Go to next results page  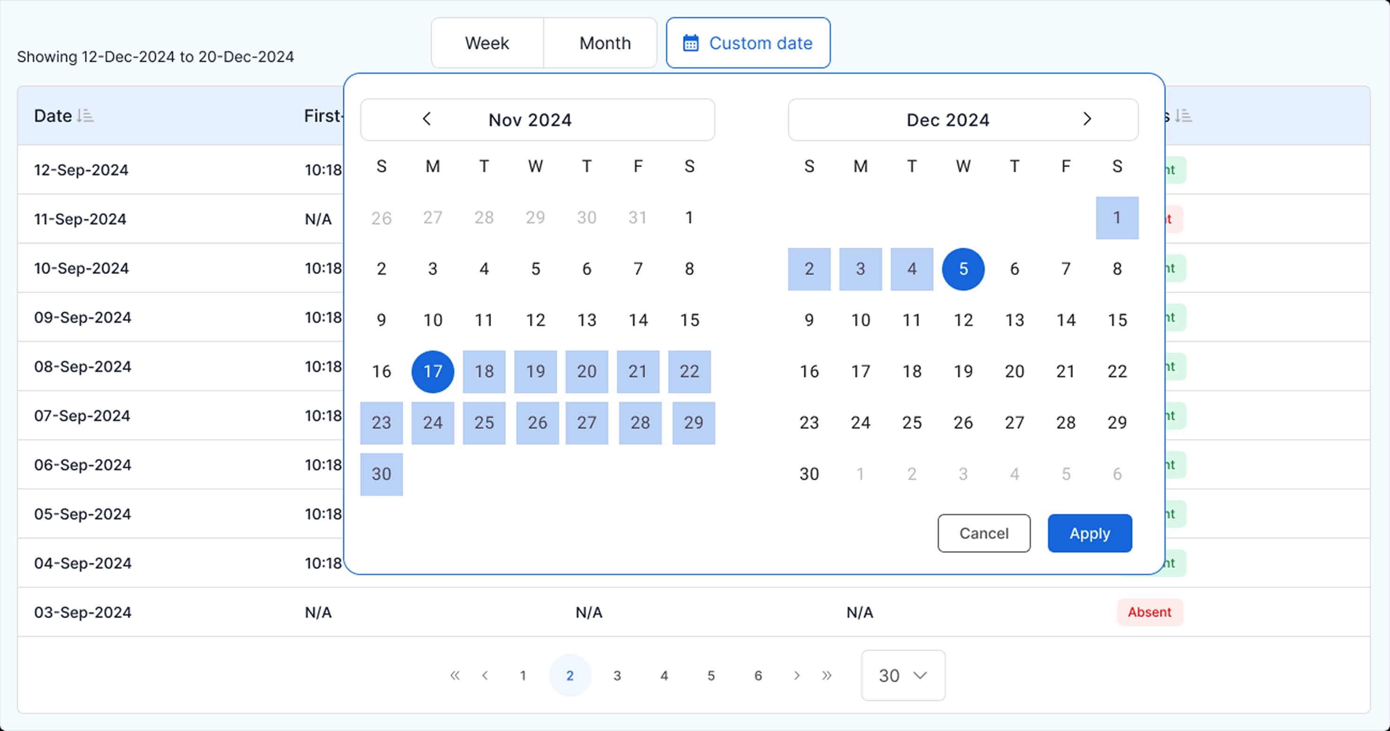(796, 676)
